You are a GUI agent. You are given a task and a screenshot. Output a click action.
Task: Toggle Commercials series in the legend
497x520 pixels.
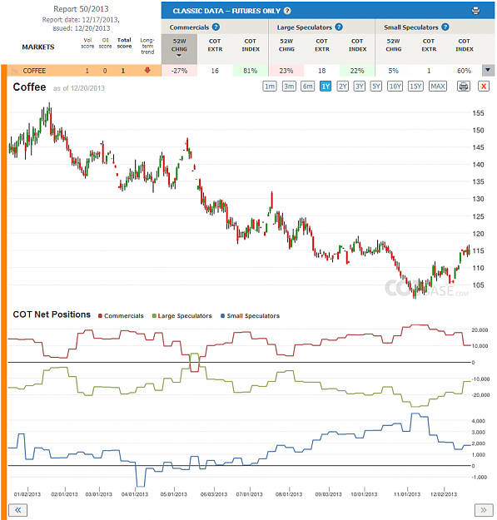point(121,315)
